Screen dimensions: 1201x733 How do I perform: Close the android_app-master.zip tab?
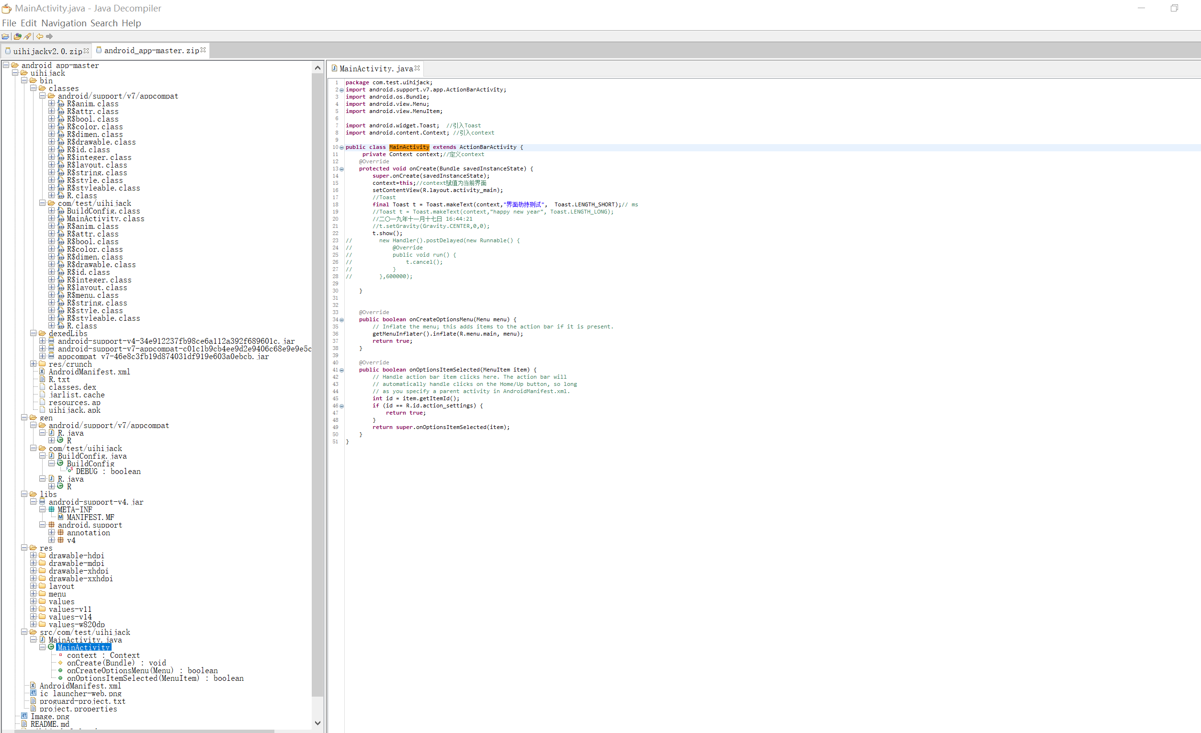pos(203,50)
